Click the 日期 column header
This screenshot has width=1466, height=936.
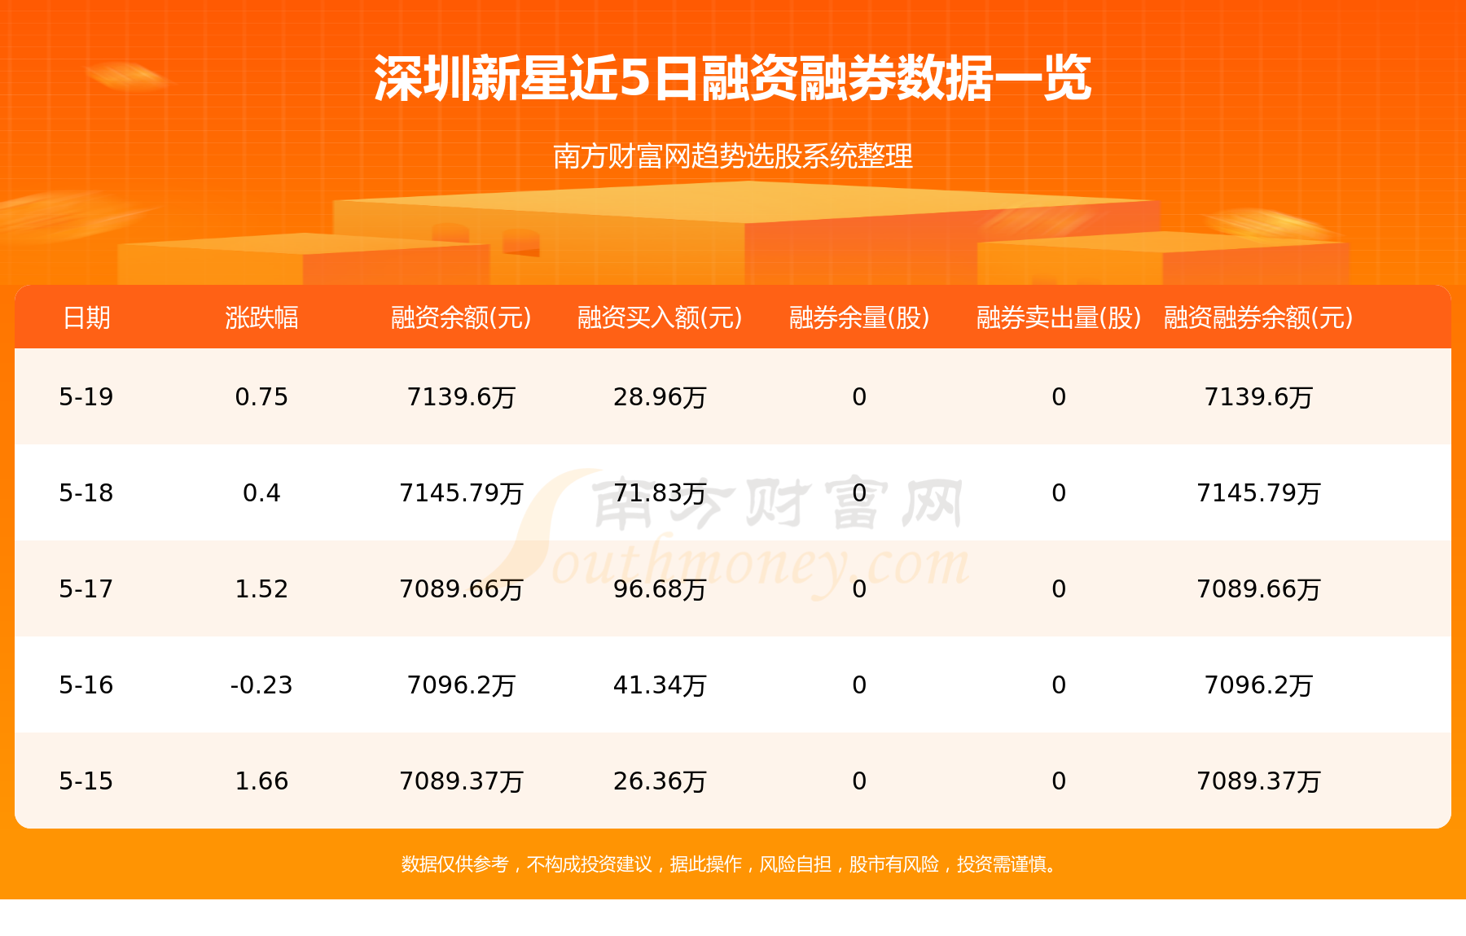86,317
